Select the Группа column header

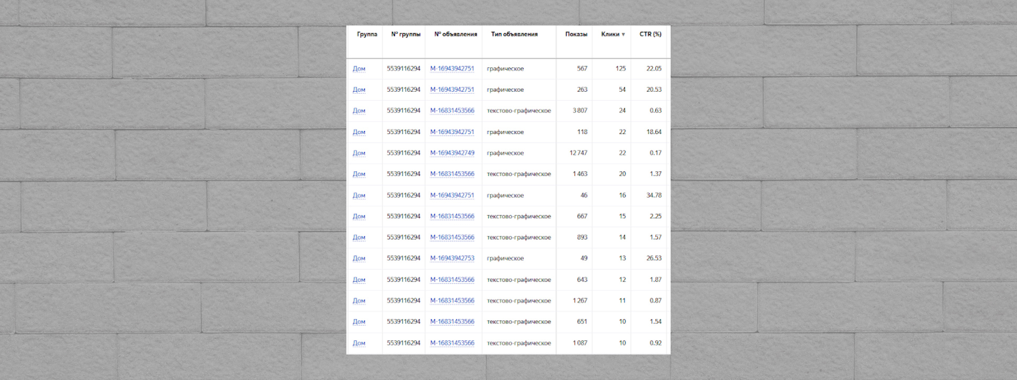tap(367, 34)
